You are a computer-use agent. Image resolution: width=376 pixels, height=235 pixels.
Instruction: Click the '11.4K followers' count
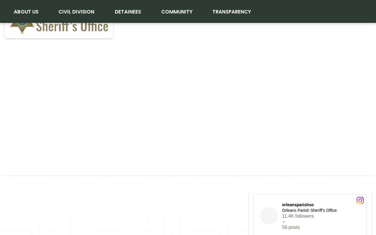click(x=298, y=216)
